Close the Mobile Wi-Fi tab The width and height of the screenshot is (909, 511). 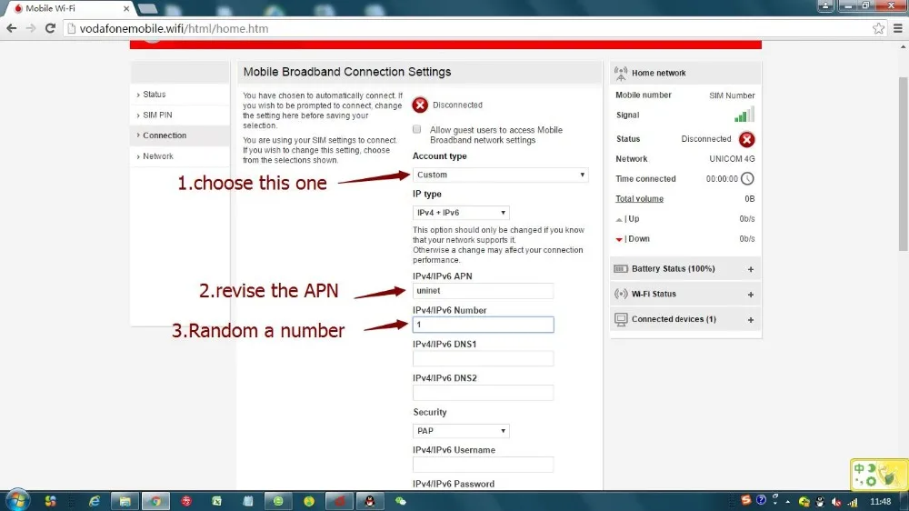[x=125, y=9]
